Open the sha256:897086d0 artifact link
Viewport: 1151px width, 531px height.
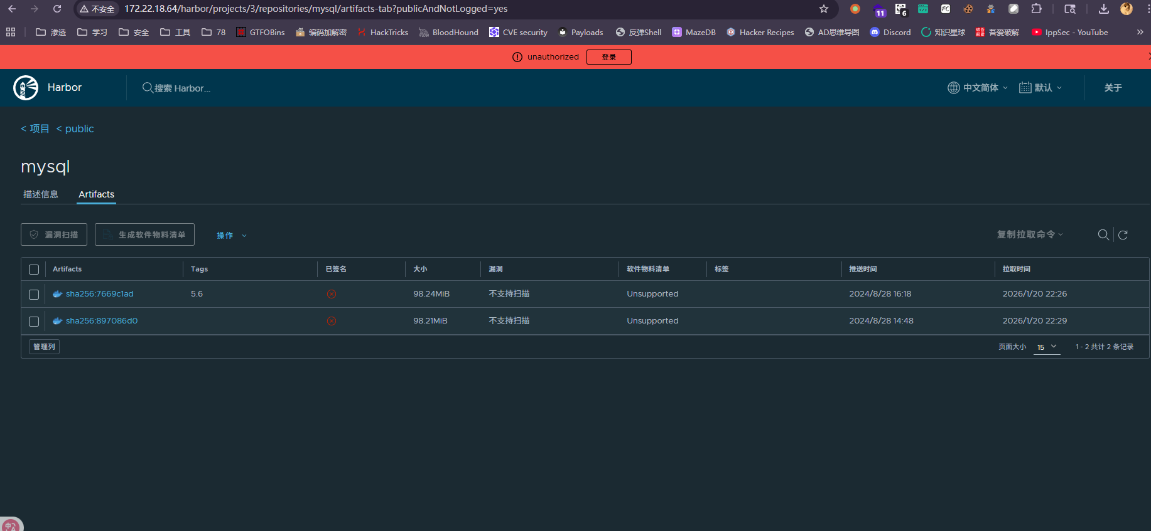pos(102,321)
